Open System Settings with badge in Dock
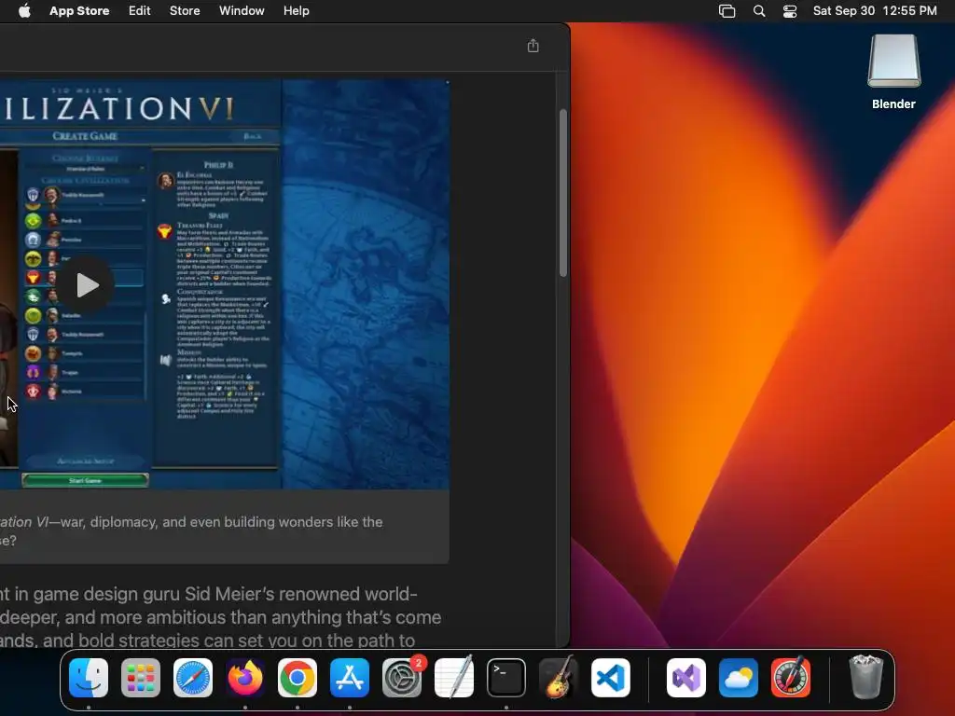955x716 pixels. point(402,678)
